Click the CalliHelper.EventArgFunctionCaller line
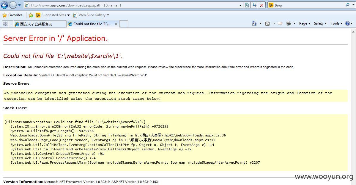 112,145
